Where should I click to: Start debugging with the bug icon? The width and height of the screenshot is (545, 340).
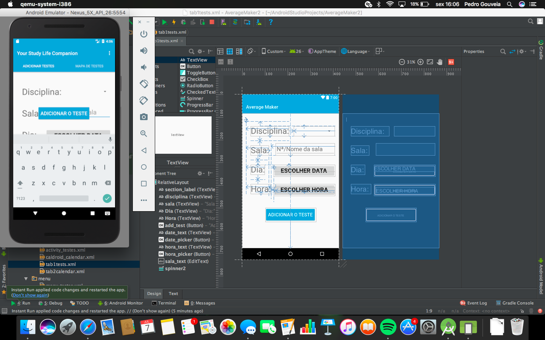click(x=184, y=22)
